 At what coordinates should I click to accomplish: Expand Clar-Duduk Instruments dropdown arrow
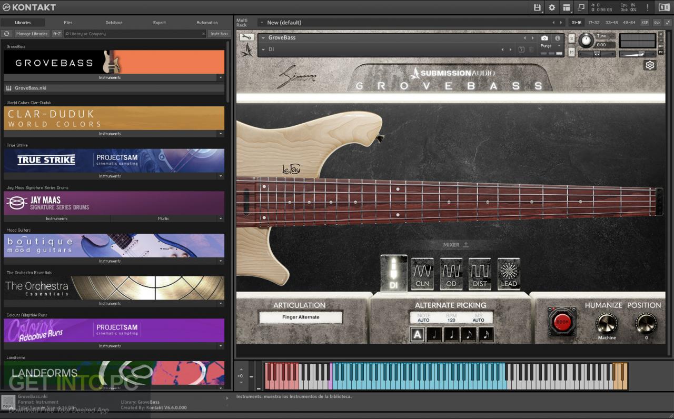220,134
